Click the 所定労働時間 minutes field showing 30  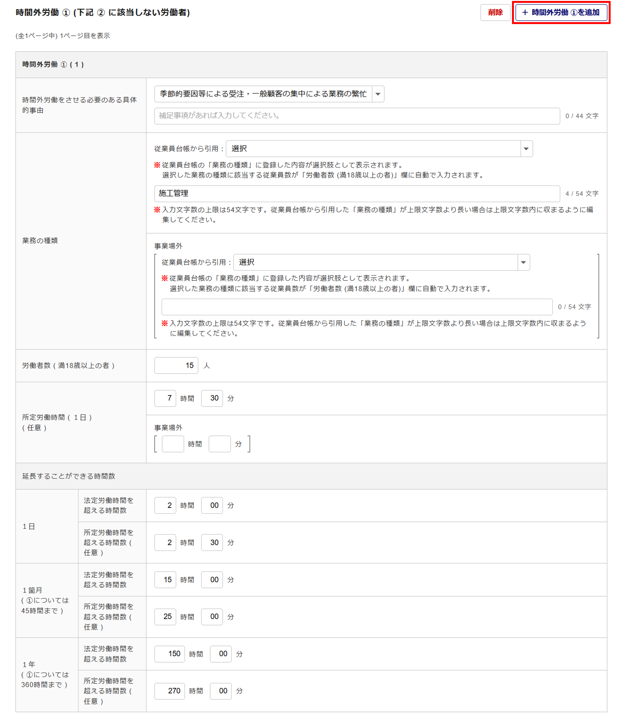(x=212, y=398)
